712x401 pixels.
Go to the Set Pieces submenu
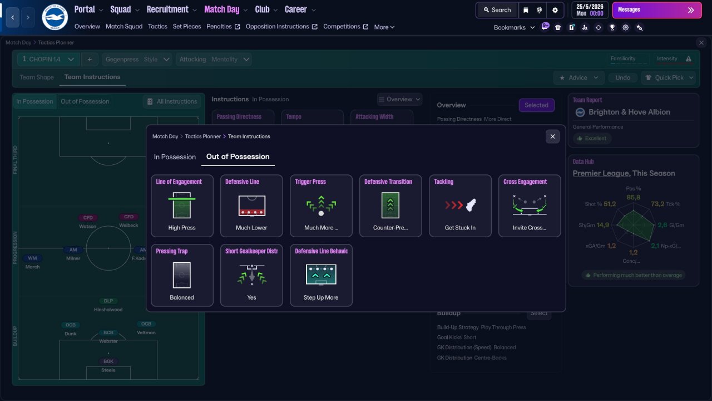pyautogui.click(x=187, y=26)
